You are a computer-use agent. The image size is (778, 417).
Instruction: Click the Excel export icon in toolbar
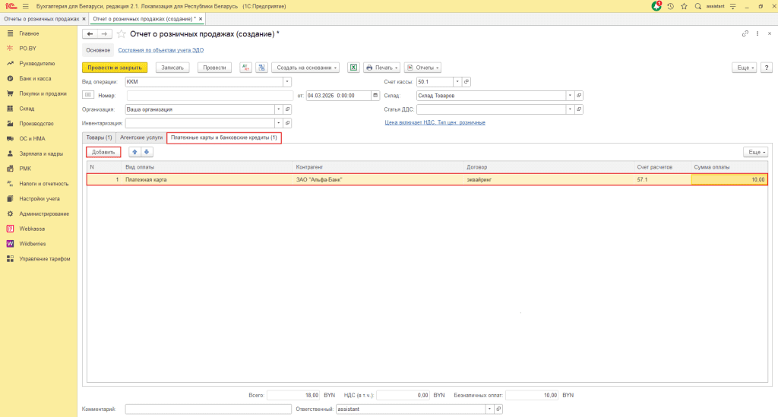(x=353, y=68)
